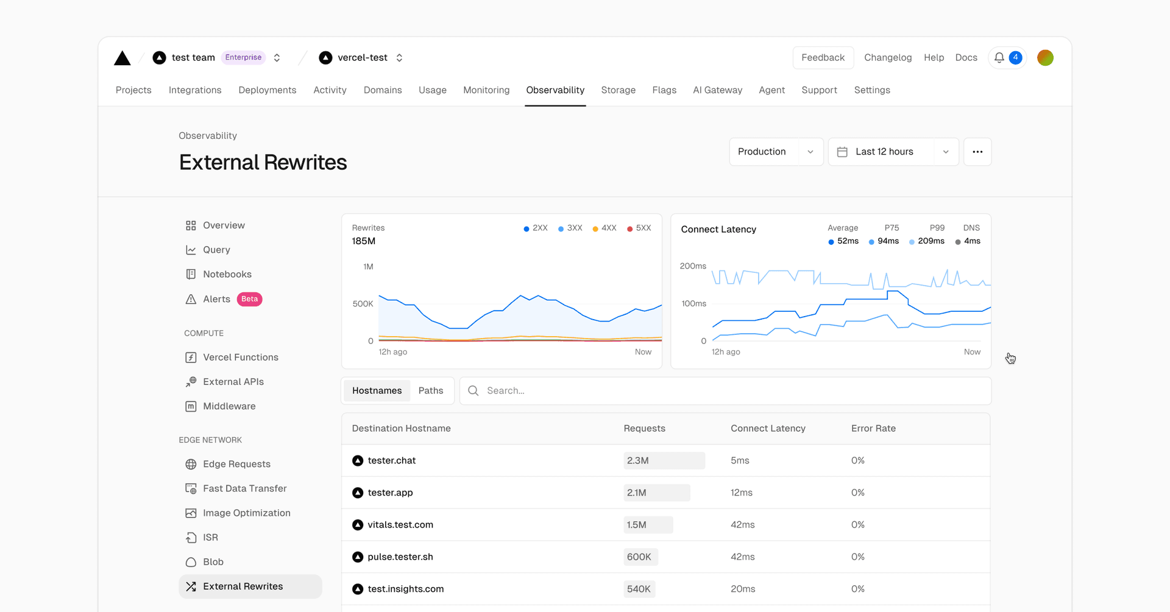Click the Edge Requests globe icon
The image size is (1170, 612).
pyautogui.click(x=191, y=464)
